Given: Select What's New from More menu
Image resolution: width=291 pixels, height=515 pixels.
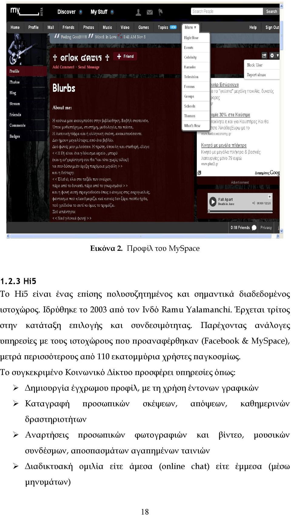Looking at the screenshot, I should tap(196, 126).
